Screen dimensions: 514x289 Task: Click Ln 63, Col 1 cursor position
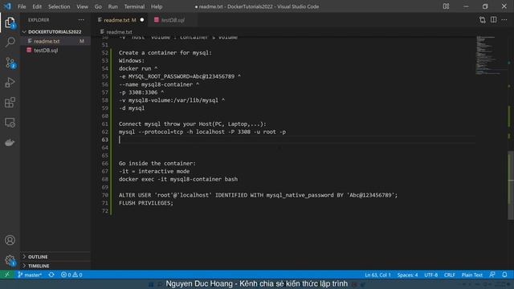(378, 275)
